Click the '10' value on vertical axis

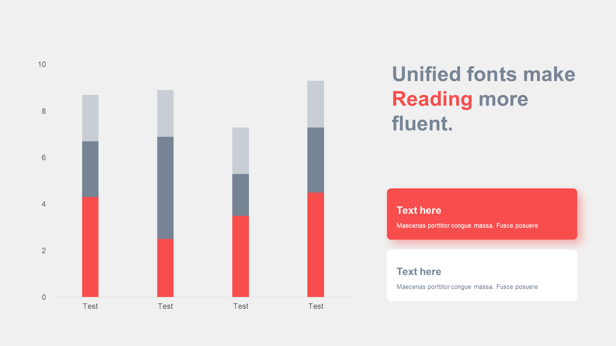[x=42, y=64]
